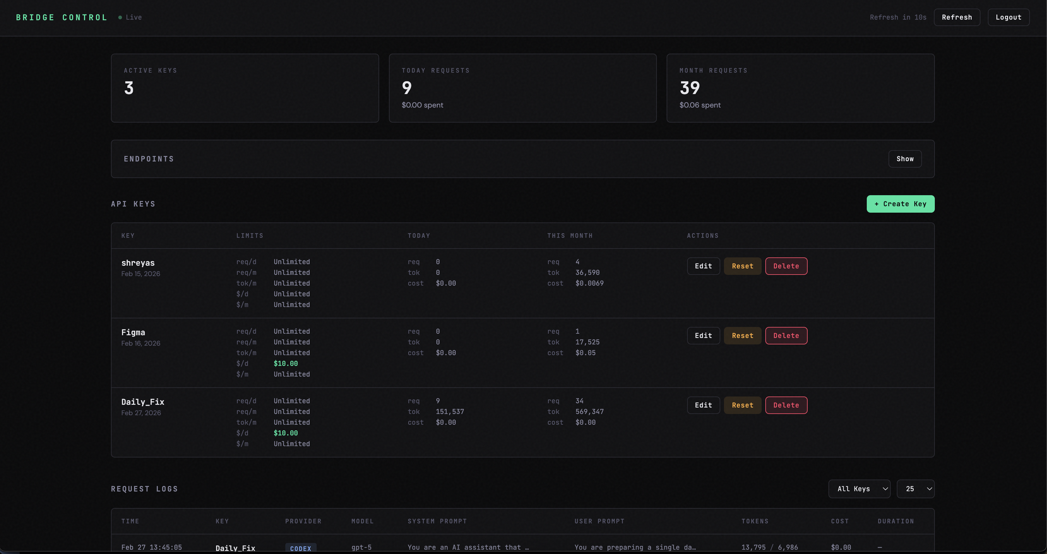Expand the key filter above Request Logs
Viewport: 1047px width, 554px height.
[x=859, y=488]
